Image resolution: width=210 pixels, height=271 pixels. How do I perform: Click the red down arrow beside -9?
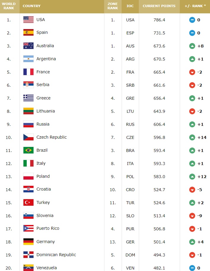click(192, 216)
